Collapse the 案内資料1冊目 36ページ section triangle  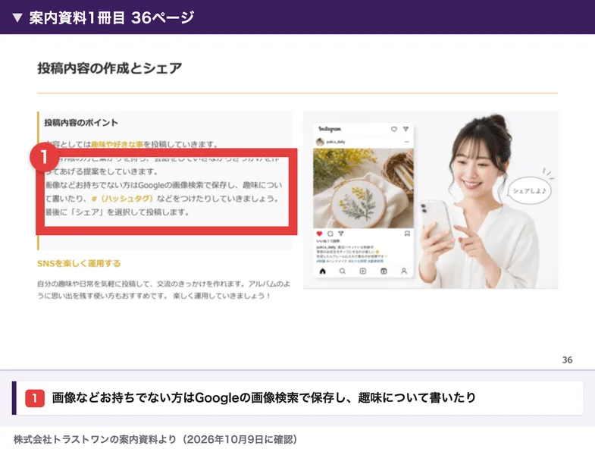click(x=17, y=18)
